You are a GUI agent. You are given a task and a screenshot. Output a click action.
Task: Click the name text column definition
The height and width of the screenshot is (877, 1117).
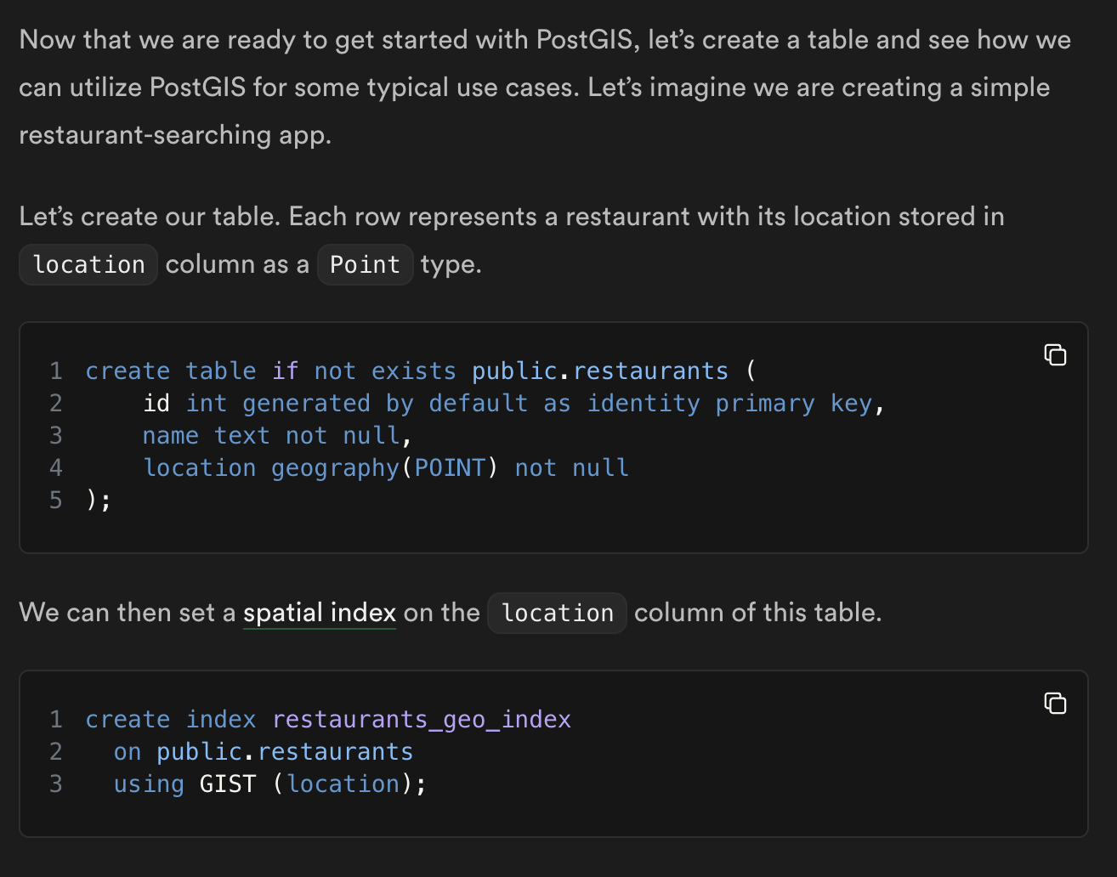[206, 435]
